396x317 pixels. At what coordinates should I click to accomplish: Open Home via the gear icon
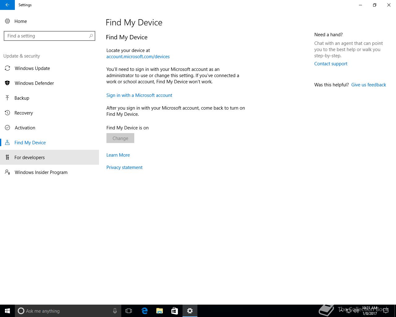[x=7, y=21]
